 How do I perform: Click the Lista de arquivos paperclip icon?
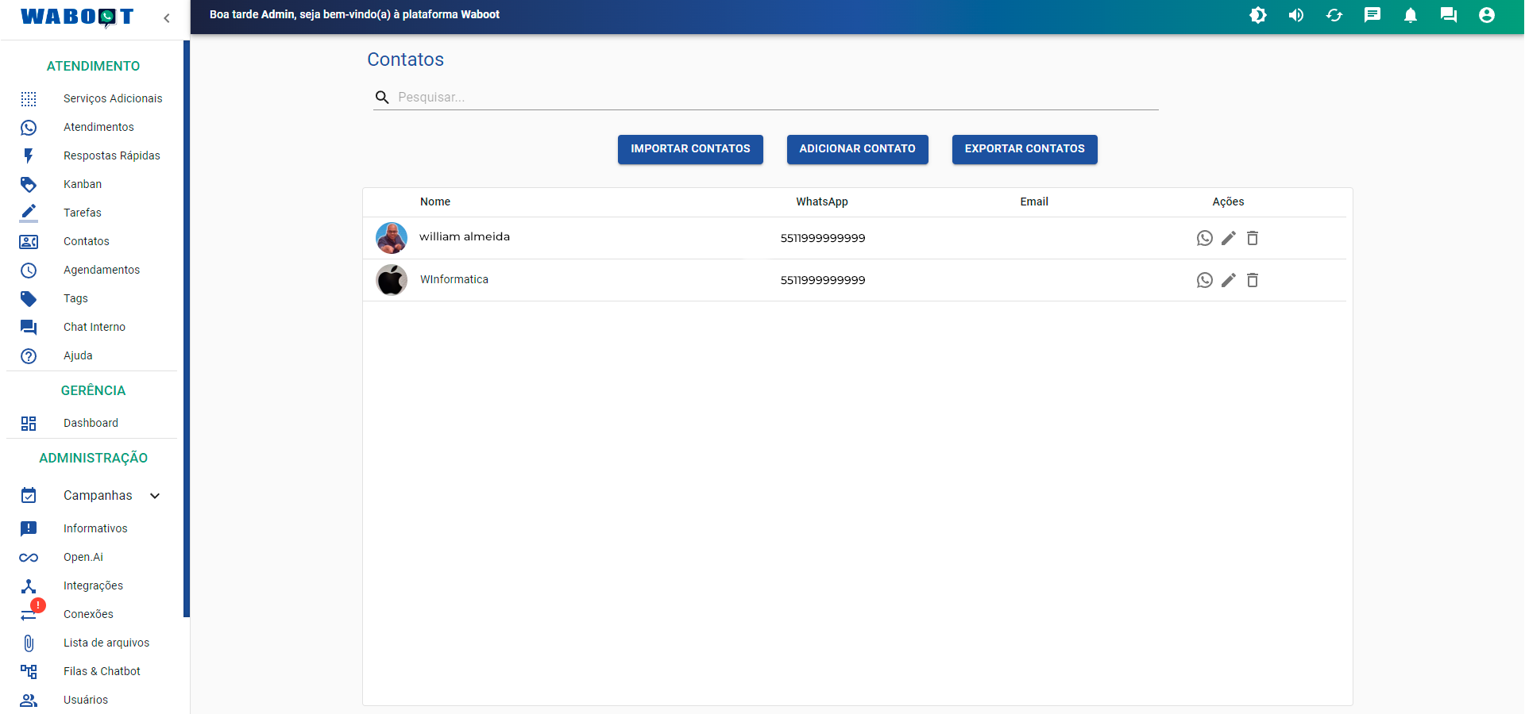(29, 643)
